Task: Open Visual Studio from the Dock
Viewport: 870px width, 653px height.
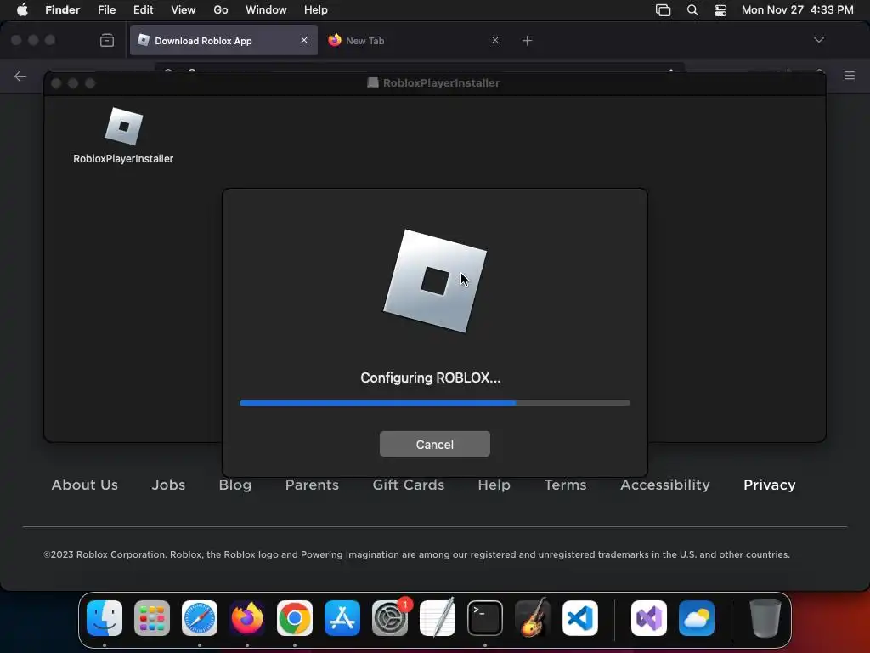Action: pos(649,618)
